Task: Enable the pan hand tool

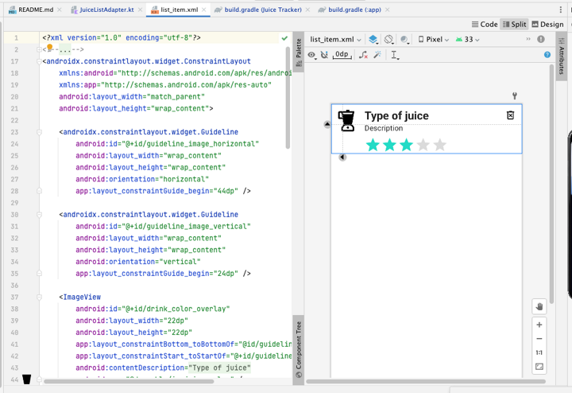Action: (539, 306)
